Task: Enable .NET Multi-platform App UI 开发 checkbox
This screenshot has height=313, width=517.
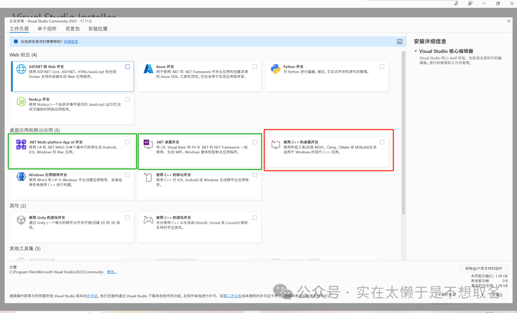Action: coord(128,142)
